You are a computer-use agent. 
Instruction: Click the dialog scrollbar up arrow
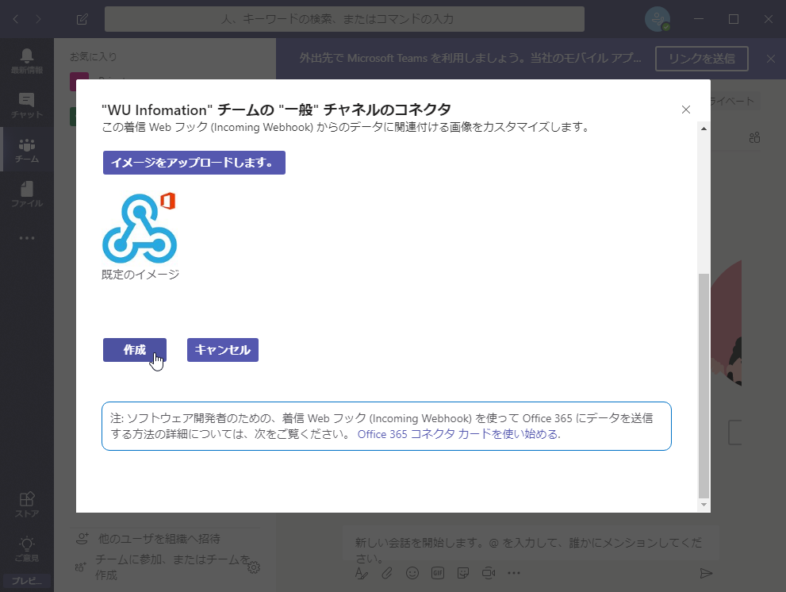(x=704, y=129)
